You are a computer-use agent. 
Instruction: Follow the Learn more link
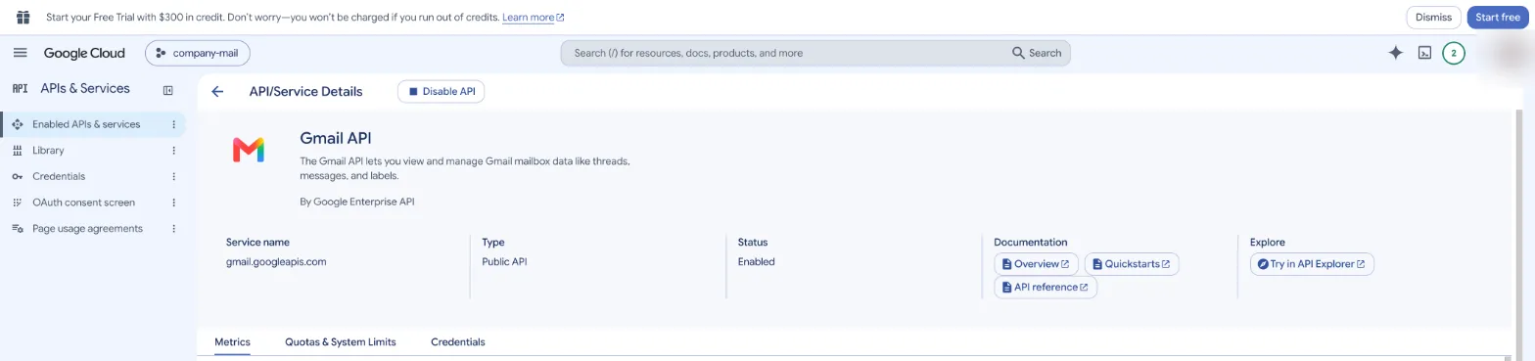point(534,18)
